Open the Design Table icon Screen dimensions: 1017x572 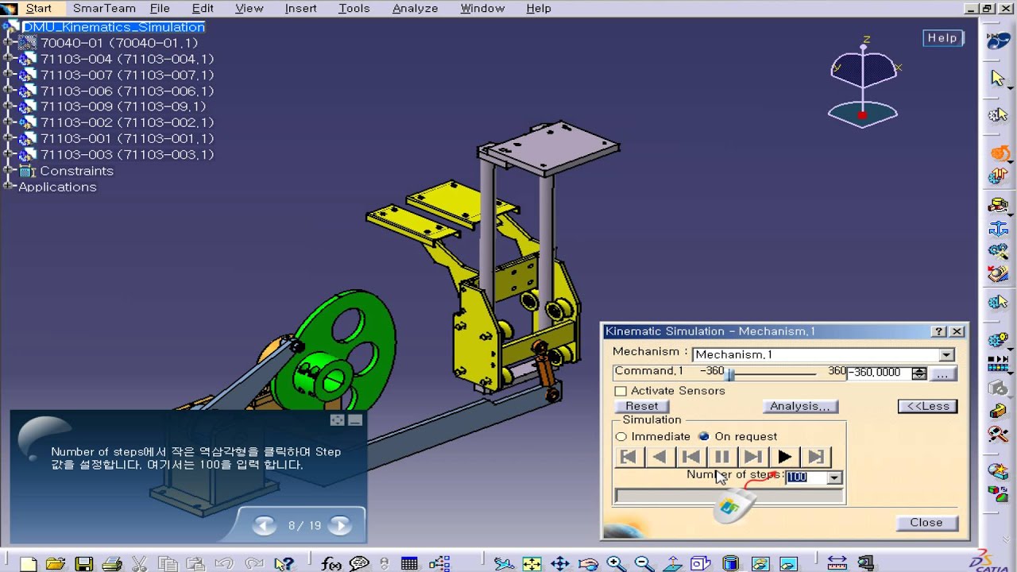[x=409, y=564]
